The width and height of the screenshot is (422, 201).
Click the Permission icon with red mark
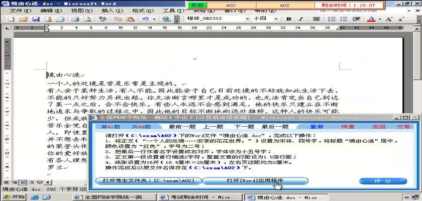48,19
